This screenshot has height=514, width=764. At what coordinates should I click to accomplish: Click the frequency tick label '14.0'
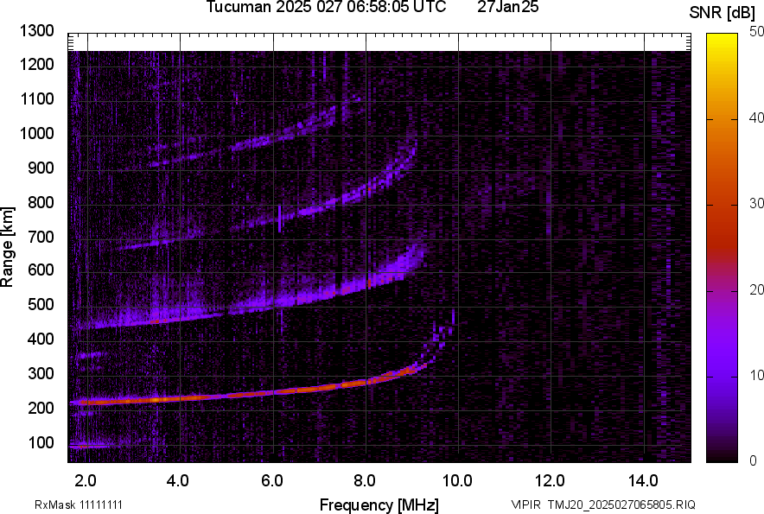click(x=643, y=481)
